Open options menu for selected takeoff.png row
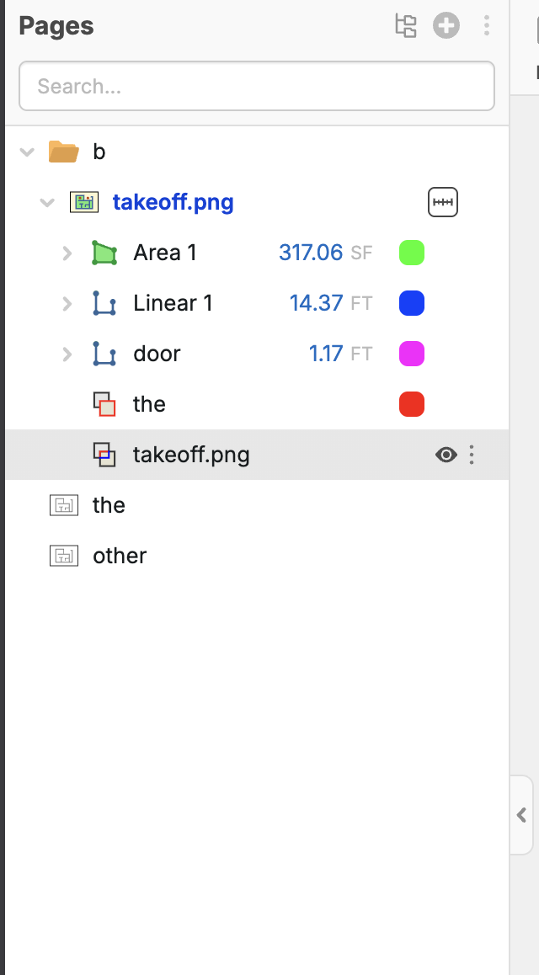This screenshot has height=975, width=539. pyautogui.click(x=472, y=456)
